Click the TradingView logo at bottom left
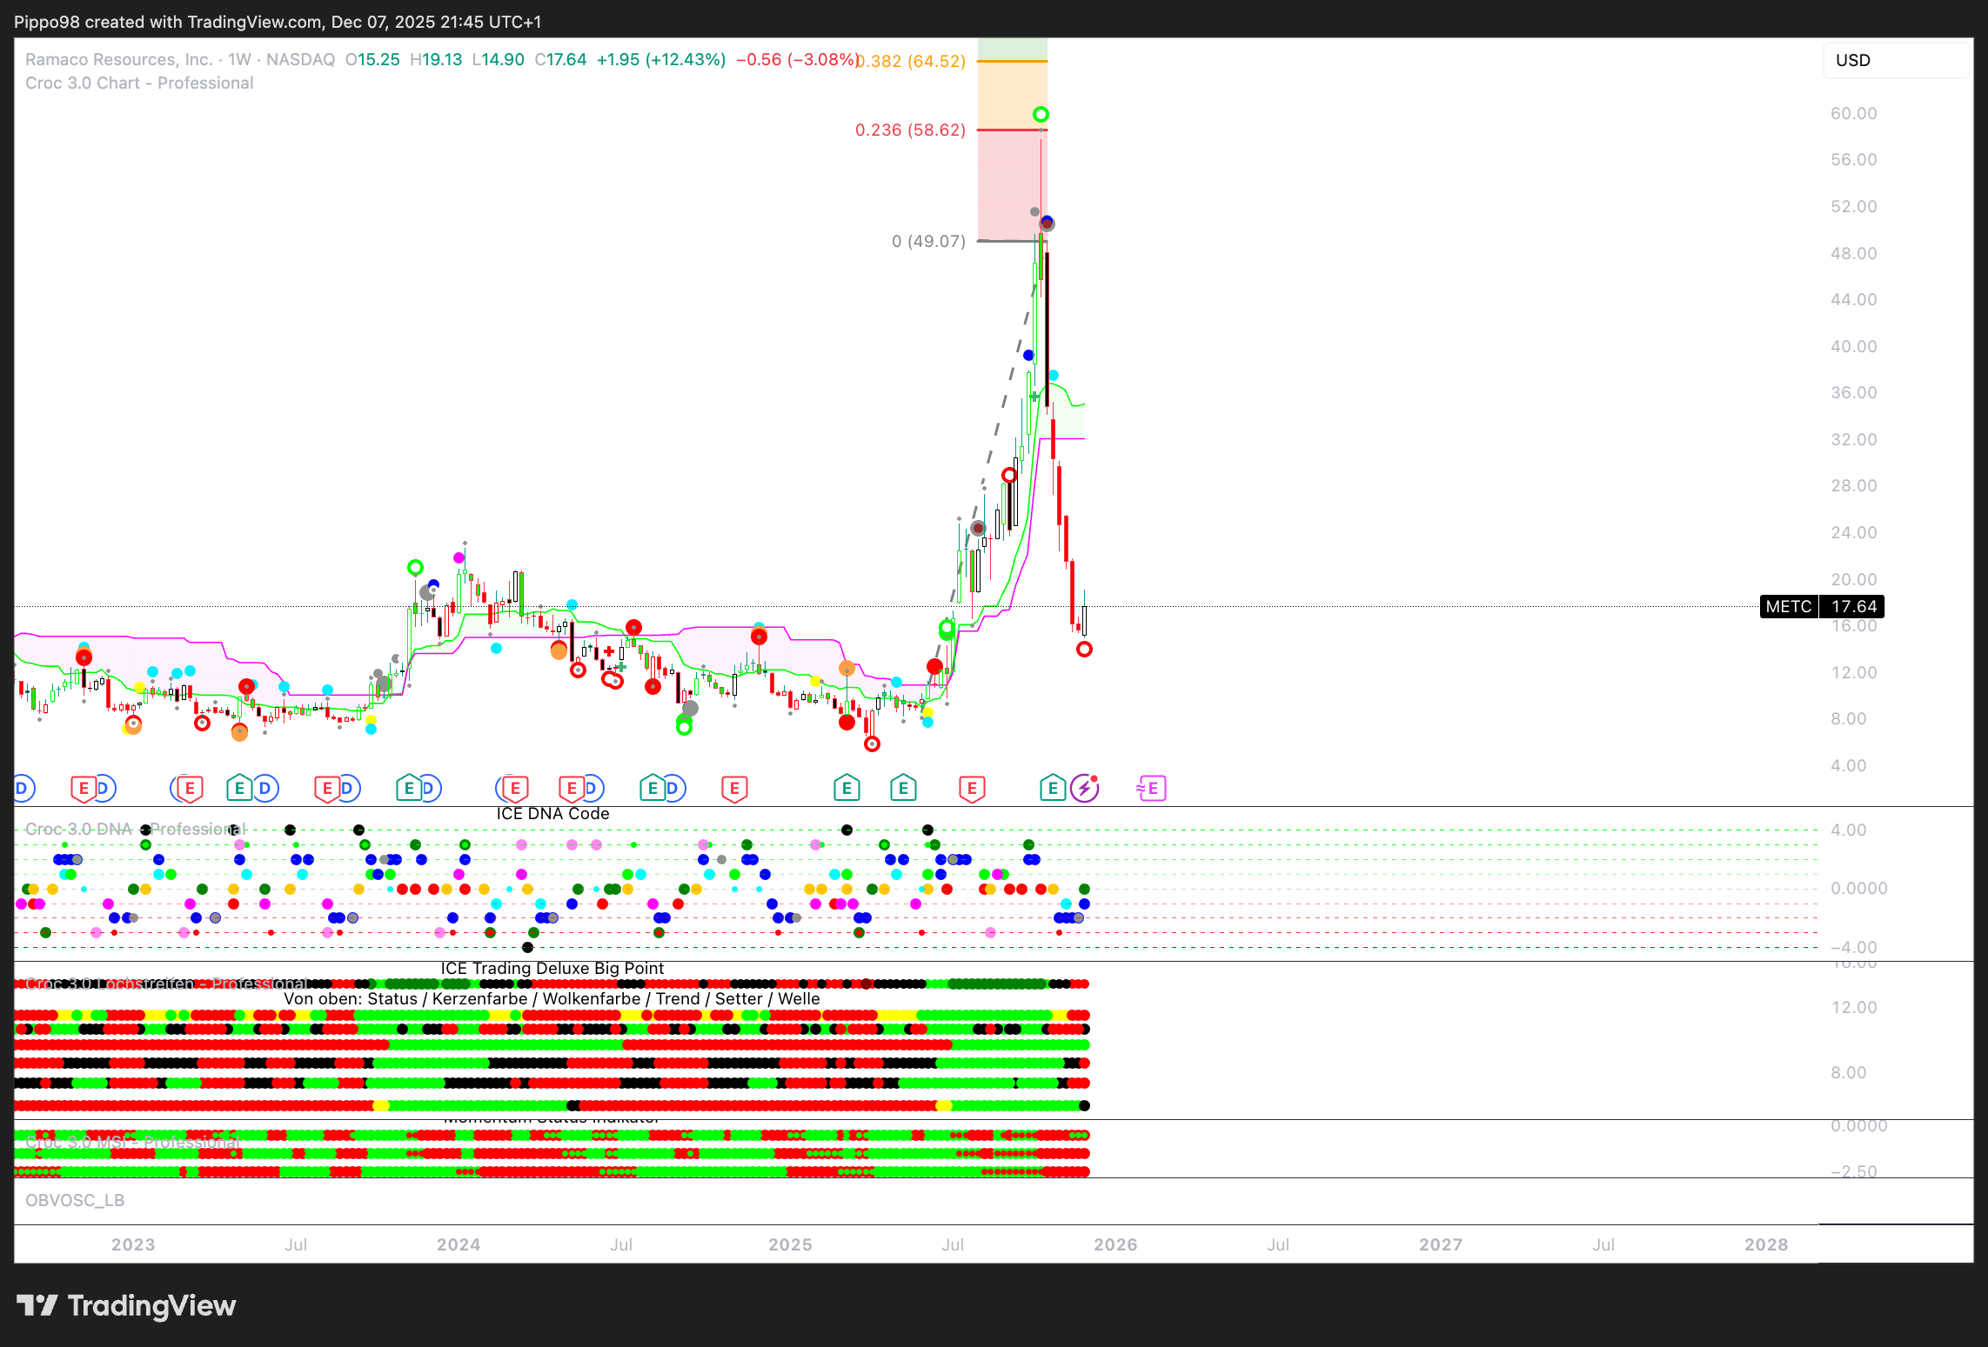The height and width of the screenshot is (1347, 1988). [126, 1305]
